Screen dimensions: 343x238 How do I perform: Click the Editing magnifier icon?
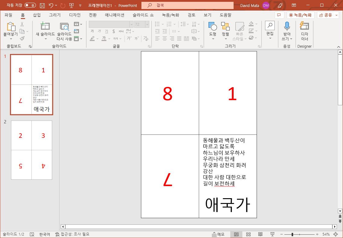[270, 26]
